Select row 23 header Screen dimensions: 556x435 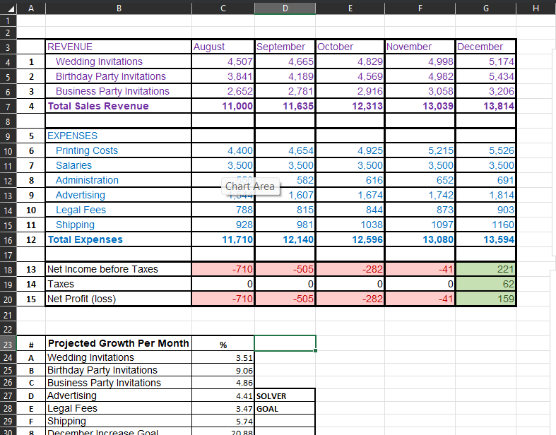click(8, 344)
